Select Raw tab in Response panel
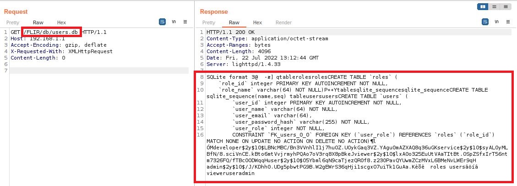This screenshot has height=186, width=517. tap(234, 22)
